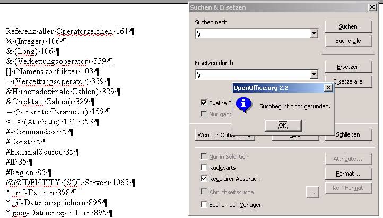This screenshot has height=218, width=383.
Task: Click the Ersetzen button
Action: coord(349,67)
